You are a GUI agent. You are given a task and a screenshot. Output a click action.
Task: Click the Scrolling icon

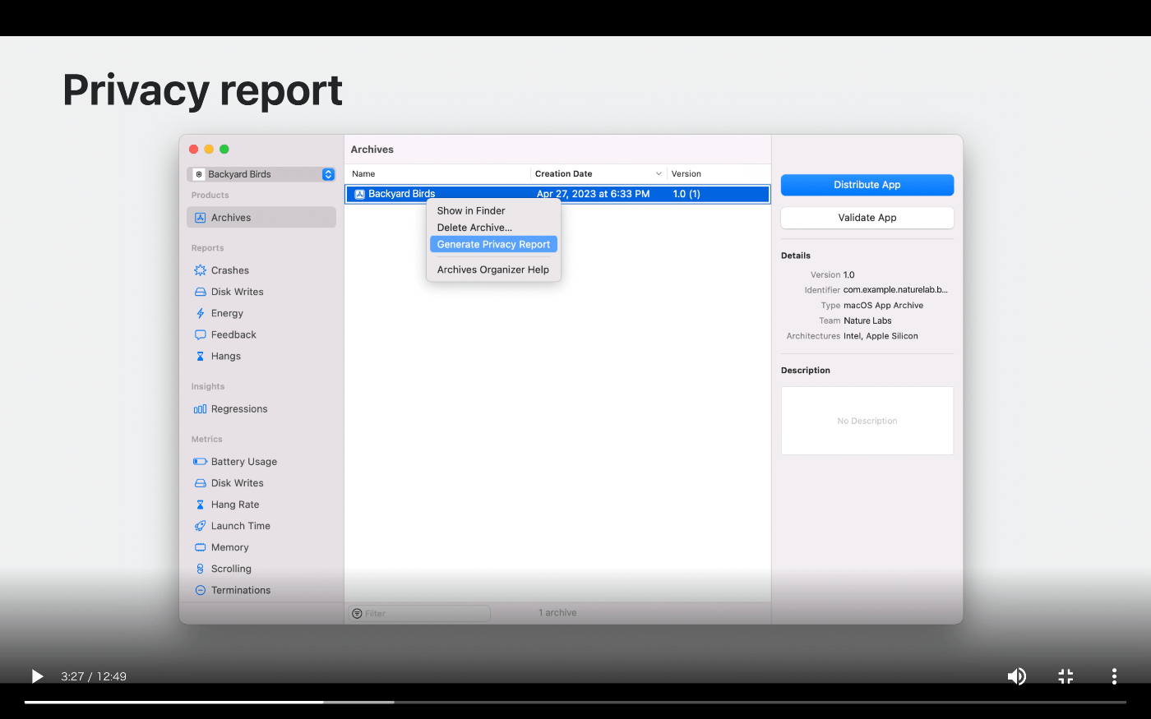[x=200, y=569]
